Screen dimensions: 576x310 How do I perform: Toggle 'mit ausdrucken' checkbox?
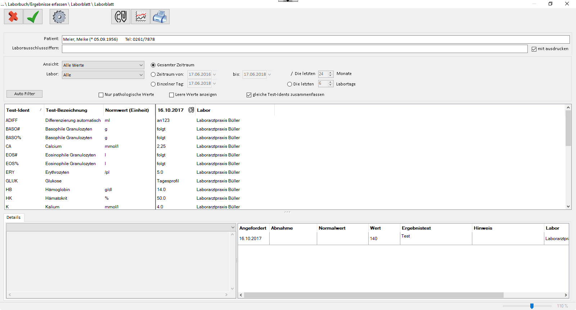click(534, 49)
